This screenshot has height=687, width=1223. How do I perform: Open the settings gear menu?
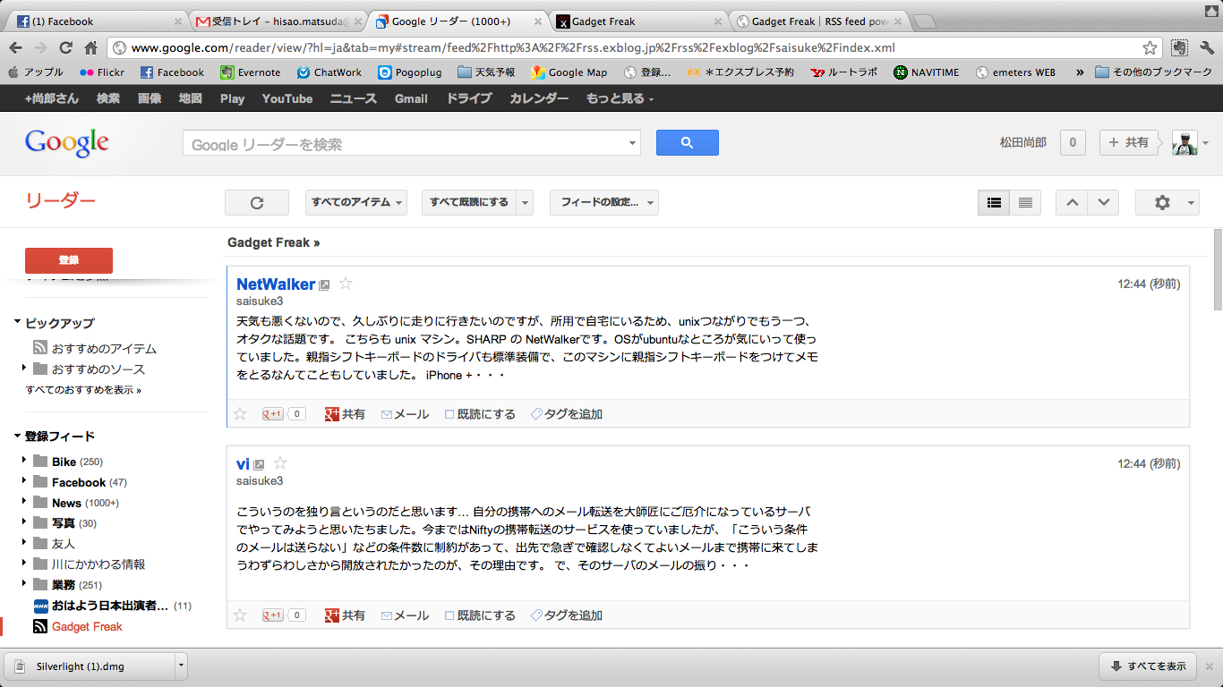click(1167, 203)
